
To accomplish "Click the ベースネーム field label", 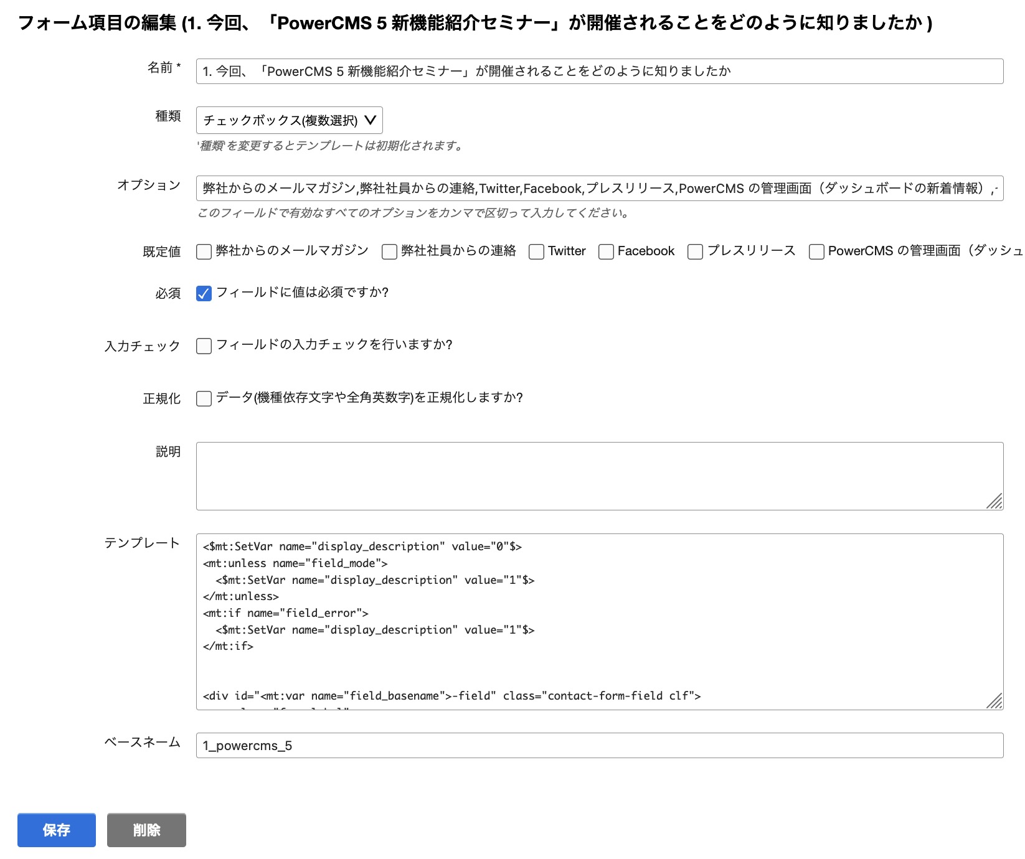I will click(142, 742).
